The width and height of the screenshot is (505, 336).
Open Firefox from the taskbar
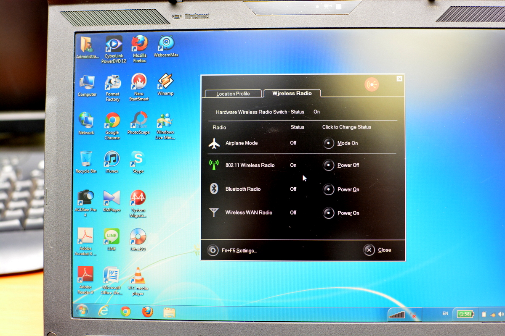[147, 312]
